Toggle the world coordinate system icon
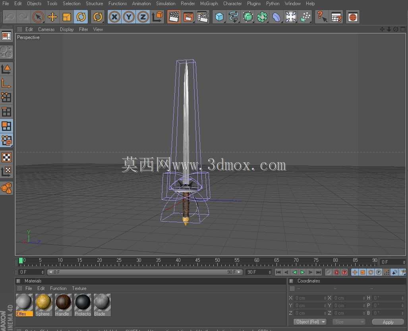 point(157,17)
